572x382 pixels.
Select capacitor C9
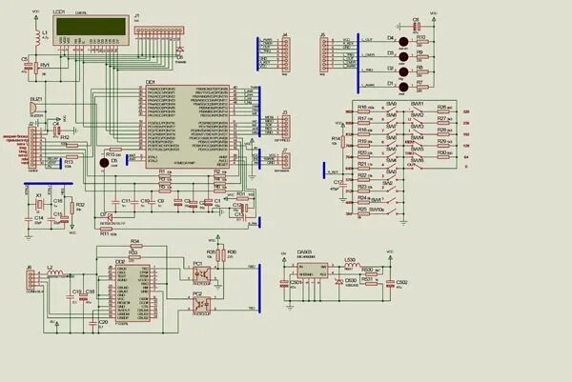pyautogui.click(x=153, y=202)
